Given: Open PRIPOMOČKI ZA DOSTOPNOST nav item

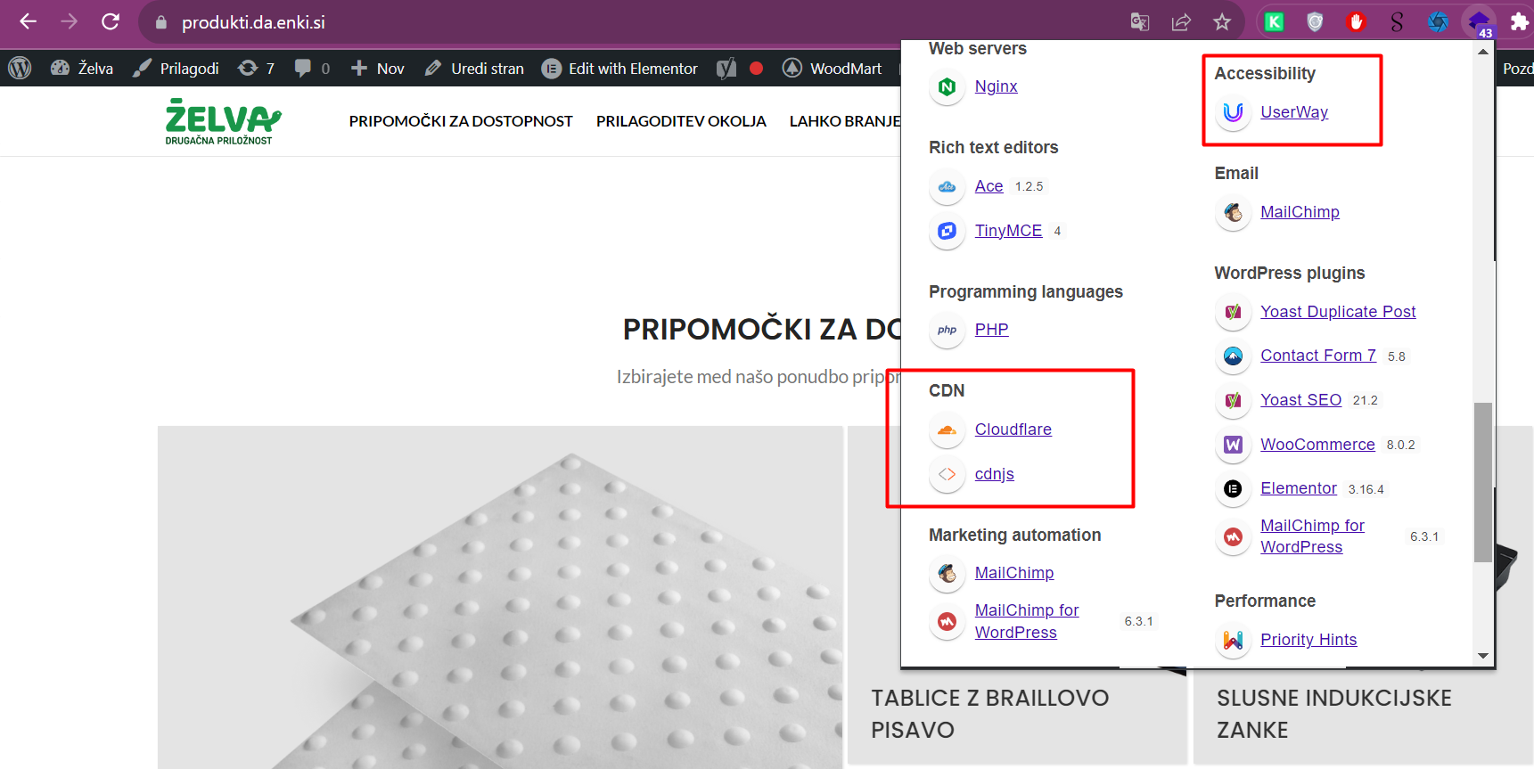Looking at the screenshot, I should click(461, 121).
